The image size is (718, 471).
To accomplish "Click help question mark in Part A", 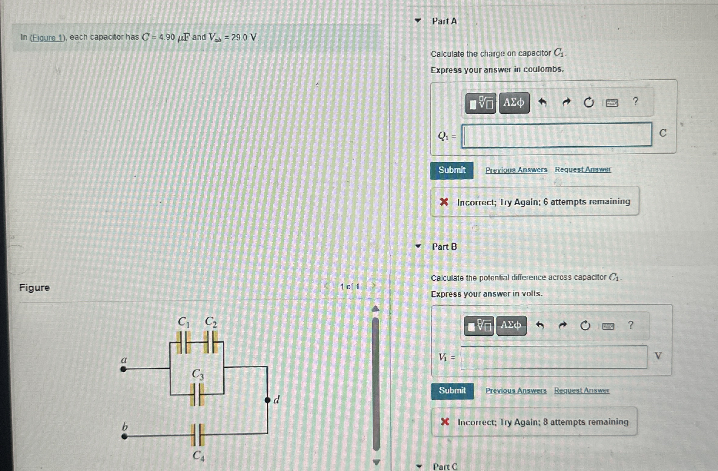I will [636, 101].
